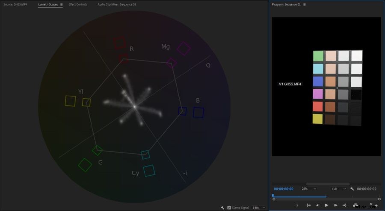The width and height of the screenshot is (385, 211).
Task: Go to In point
Action: tap(308, 205)
